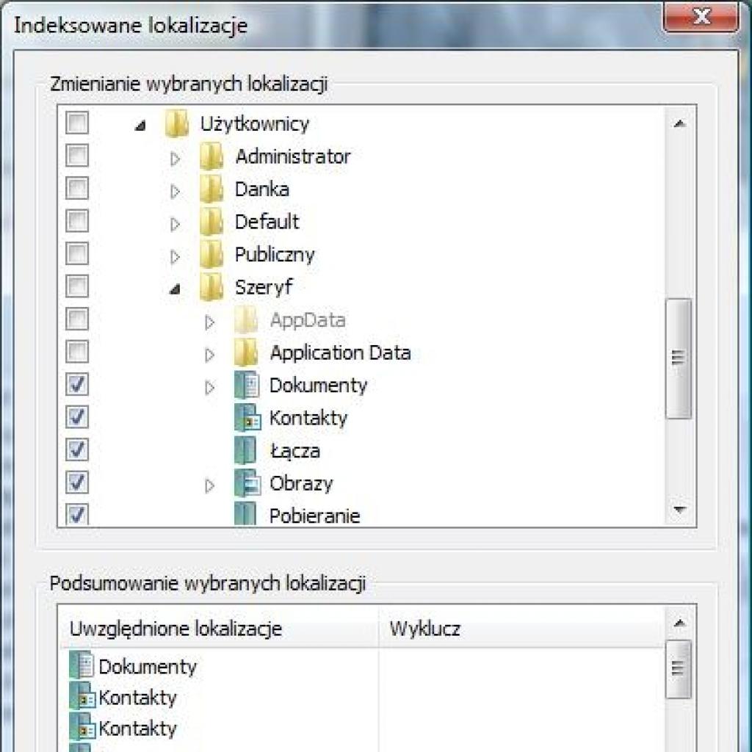This screenshot has width=752, height=752.
Task: Click summary list scroll up arrow
Action: click(x=679, y=623)
